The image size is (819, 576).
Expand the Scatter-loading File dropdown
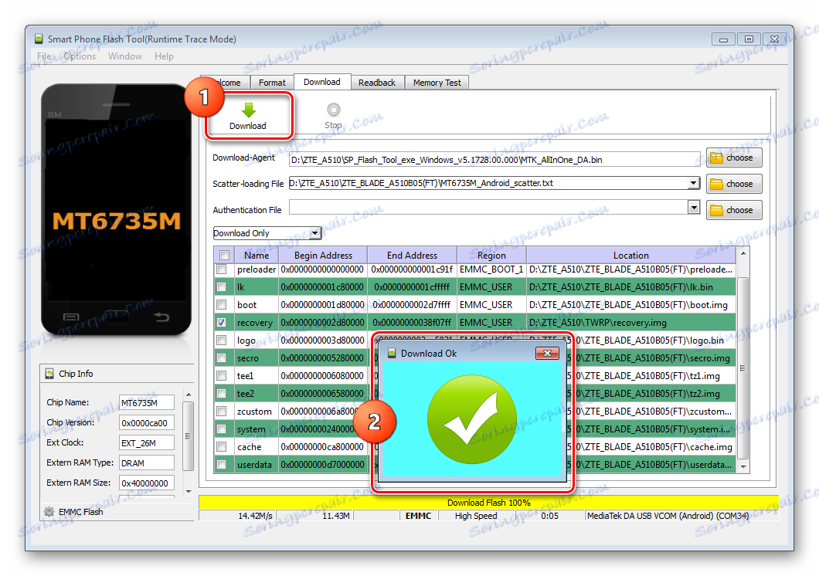point(694,183)
